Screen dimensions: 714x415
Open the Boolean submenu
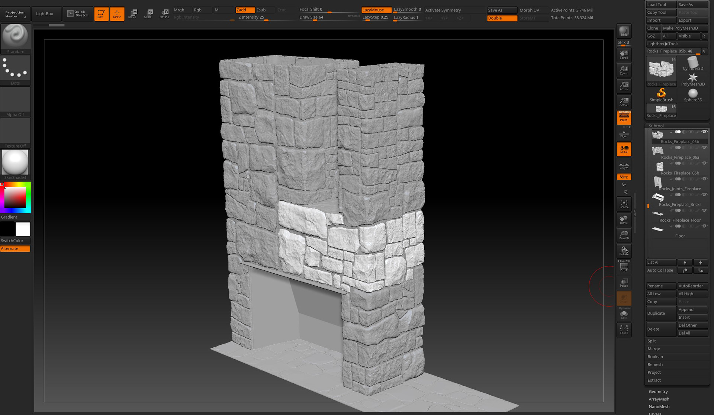point(655,357)
